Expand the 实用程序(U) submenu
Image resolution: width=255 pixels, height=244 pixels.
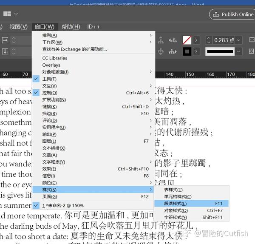93,127
